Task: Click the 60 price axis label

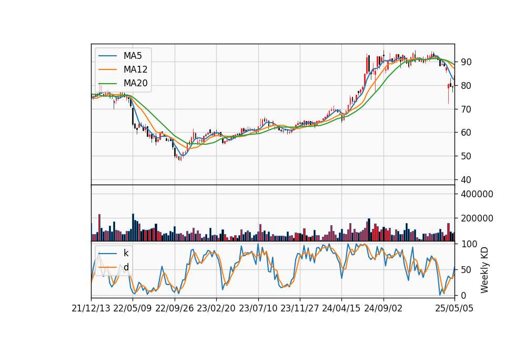Action: point(466,133)
